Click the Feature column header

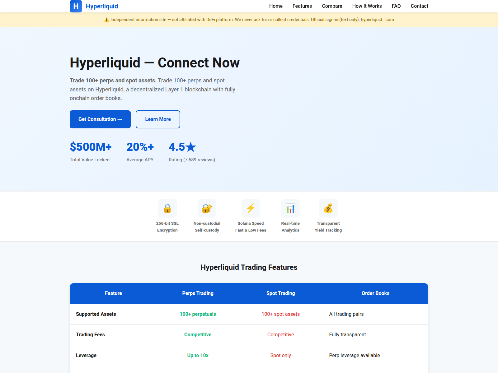tap(113, 293)
